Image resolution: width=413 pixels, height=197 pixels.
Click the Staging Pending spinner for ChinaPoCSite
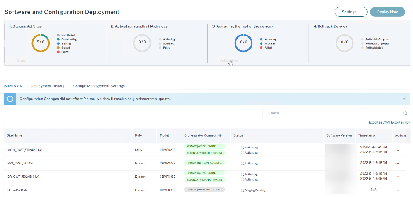[242, 190]
